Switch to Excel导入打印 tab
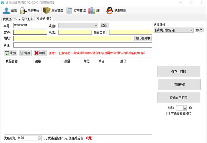This screenshot has height=143, width=207. tap(23, 19)
